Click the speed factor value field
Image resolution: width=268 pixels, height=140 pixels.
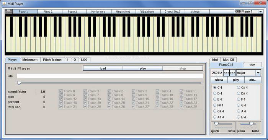[x=40, y=92]
